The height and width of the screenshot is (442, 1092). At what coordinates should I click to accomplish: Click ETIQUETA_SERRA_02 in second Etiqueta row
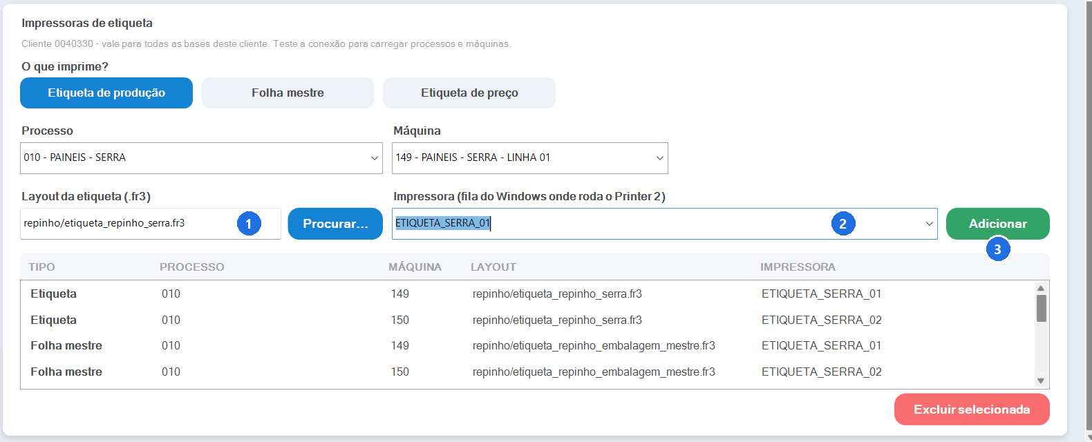[x=822, y=320]
